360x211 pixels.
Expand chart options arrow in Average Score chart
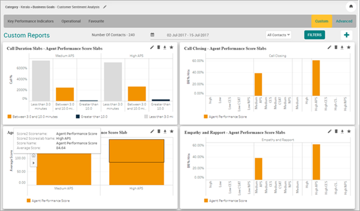pyautogui.click(x=34, y=163)
